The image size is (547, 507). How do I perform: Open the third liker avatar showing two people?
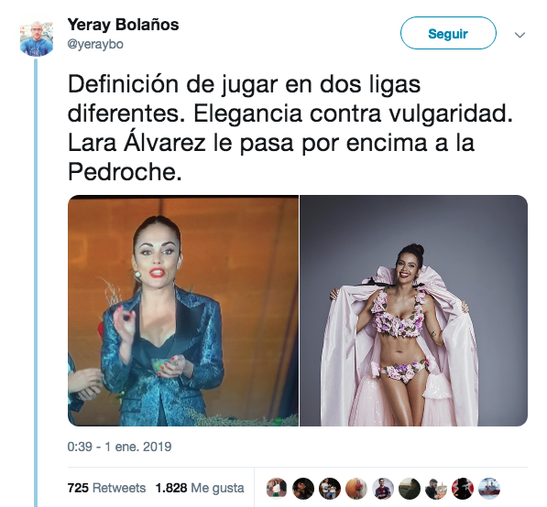330,488
